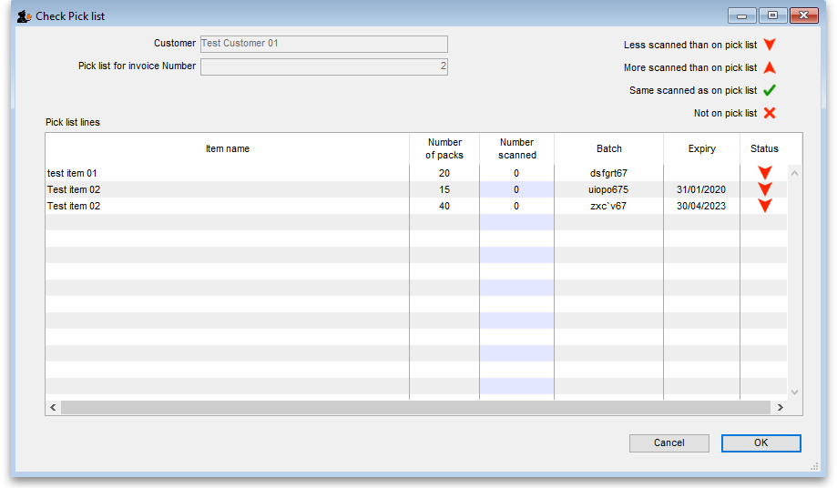Viewport: 837px width, 488px height.
Task: Click the red X 'Not on pick list' icon
Action: pyautogui.click(x=770, y=113)
